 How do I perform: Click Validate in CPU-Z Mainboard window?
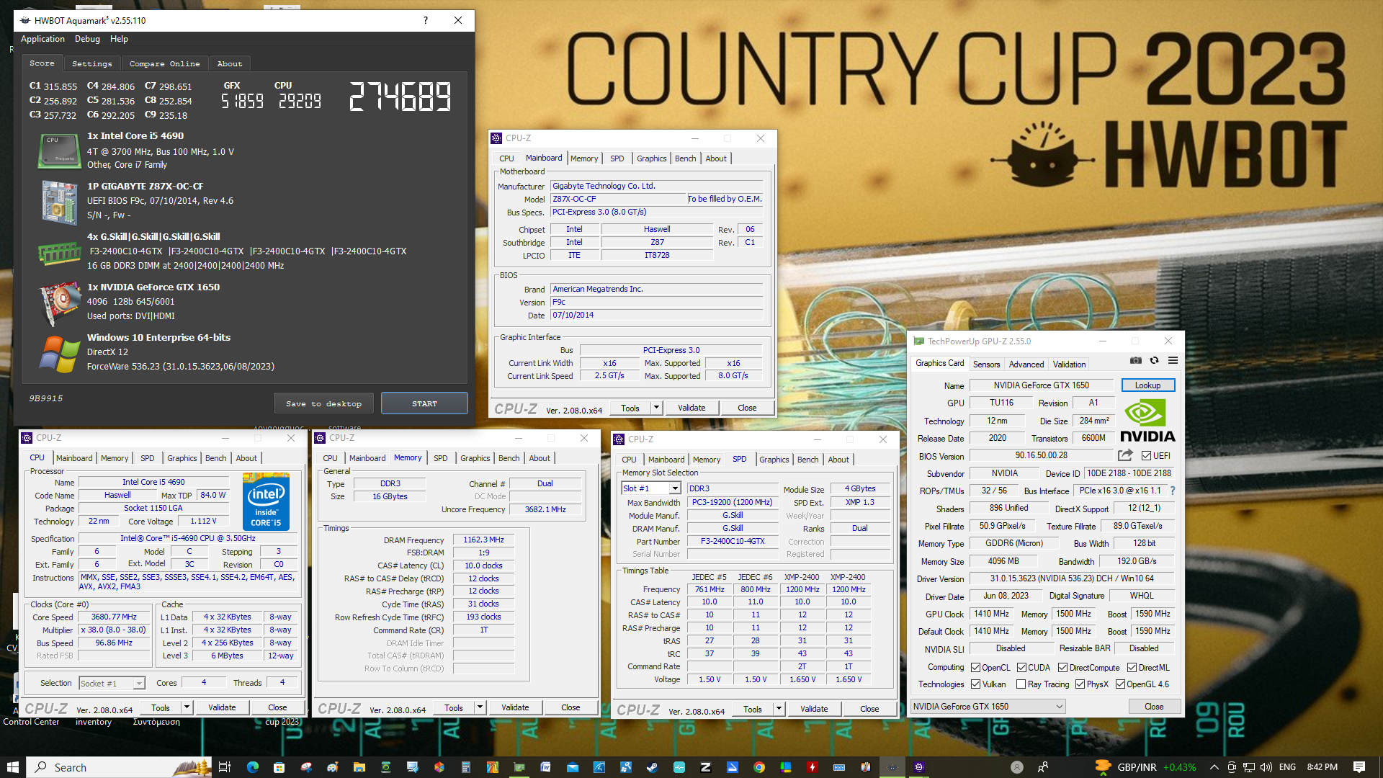pyautogui.click(x=691, y=408)
